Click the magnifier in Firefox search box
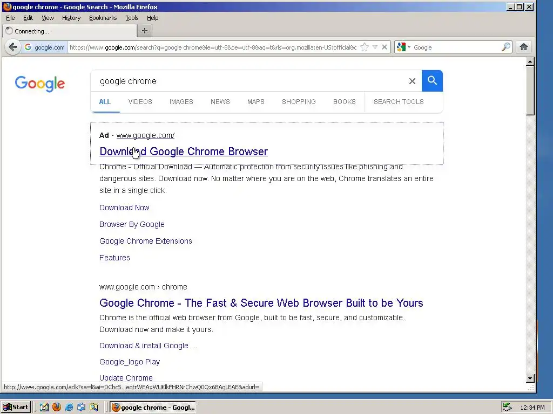Image resolution: width=553 pixels, height=414 pixels. pos(505,47)
